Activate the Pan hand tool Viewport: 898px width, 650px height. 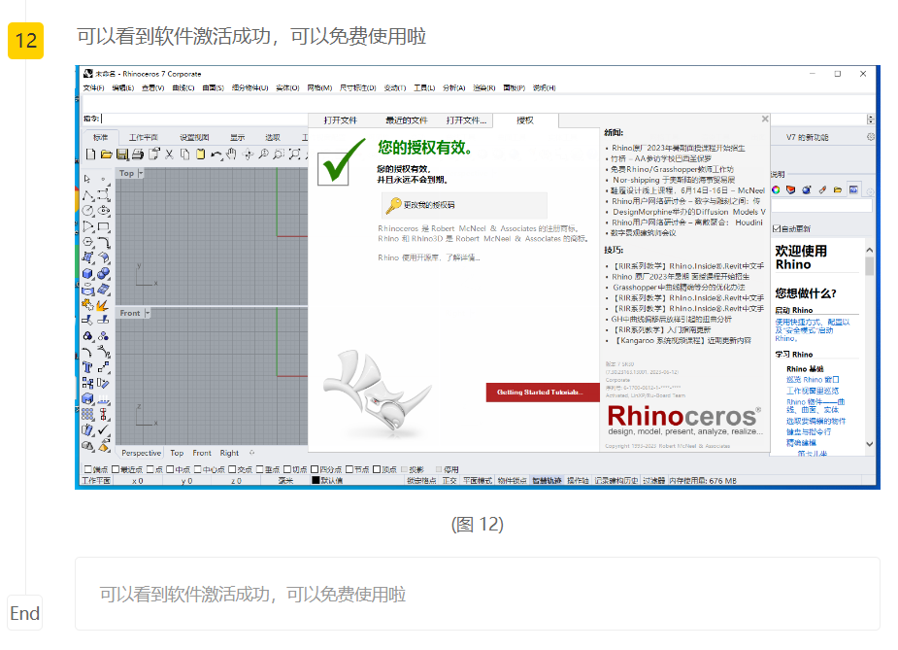click(231, 154)
